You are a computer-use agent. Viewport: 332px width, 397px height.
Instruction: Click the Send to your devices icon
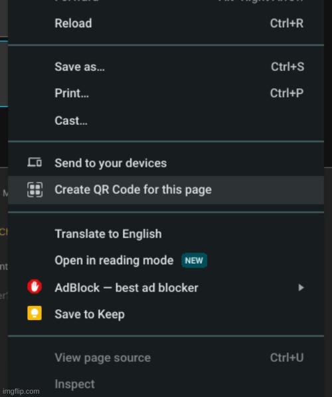[35, 162]
